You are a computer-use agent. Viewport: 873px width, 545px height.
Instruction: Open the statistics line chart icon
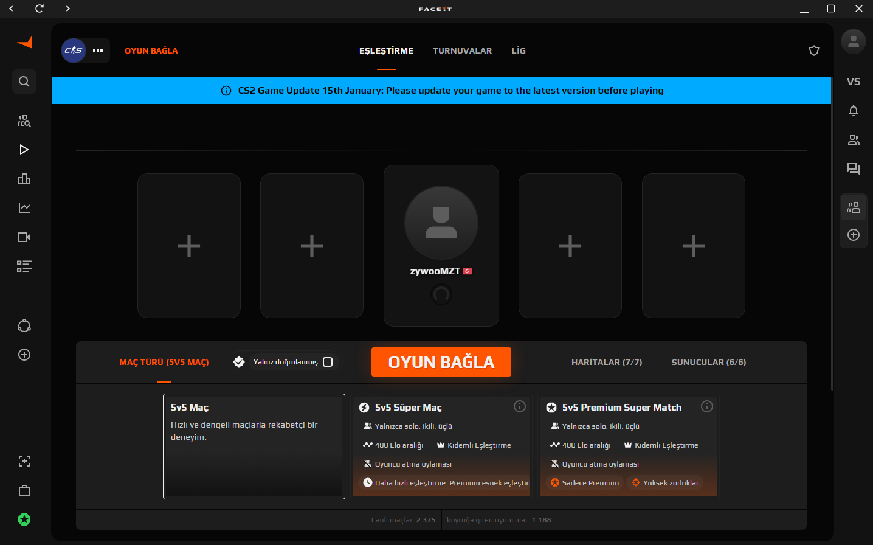click(24, 208)
